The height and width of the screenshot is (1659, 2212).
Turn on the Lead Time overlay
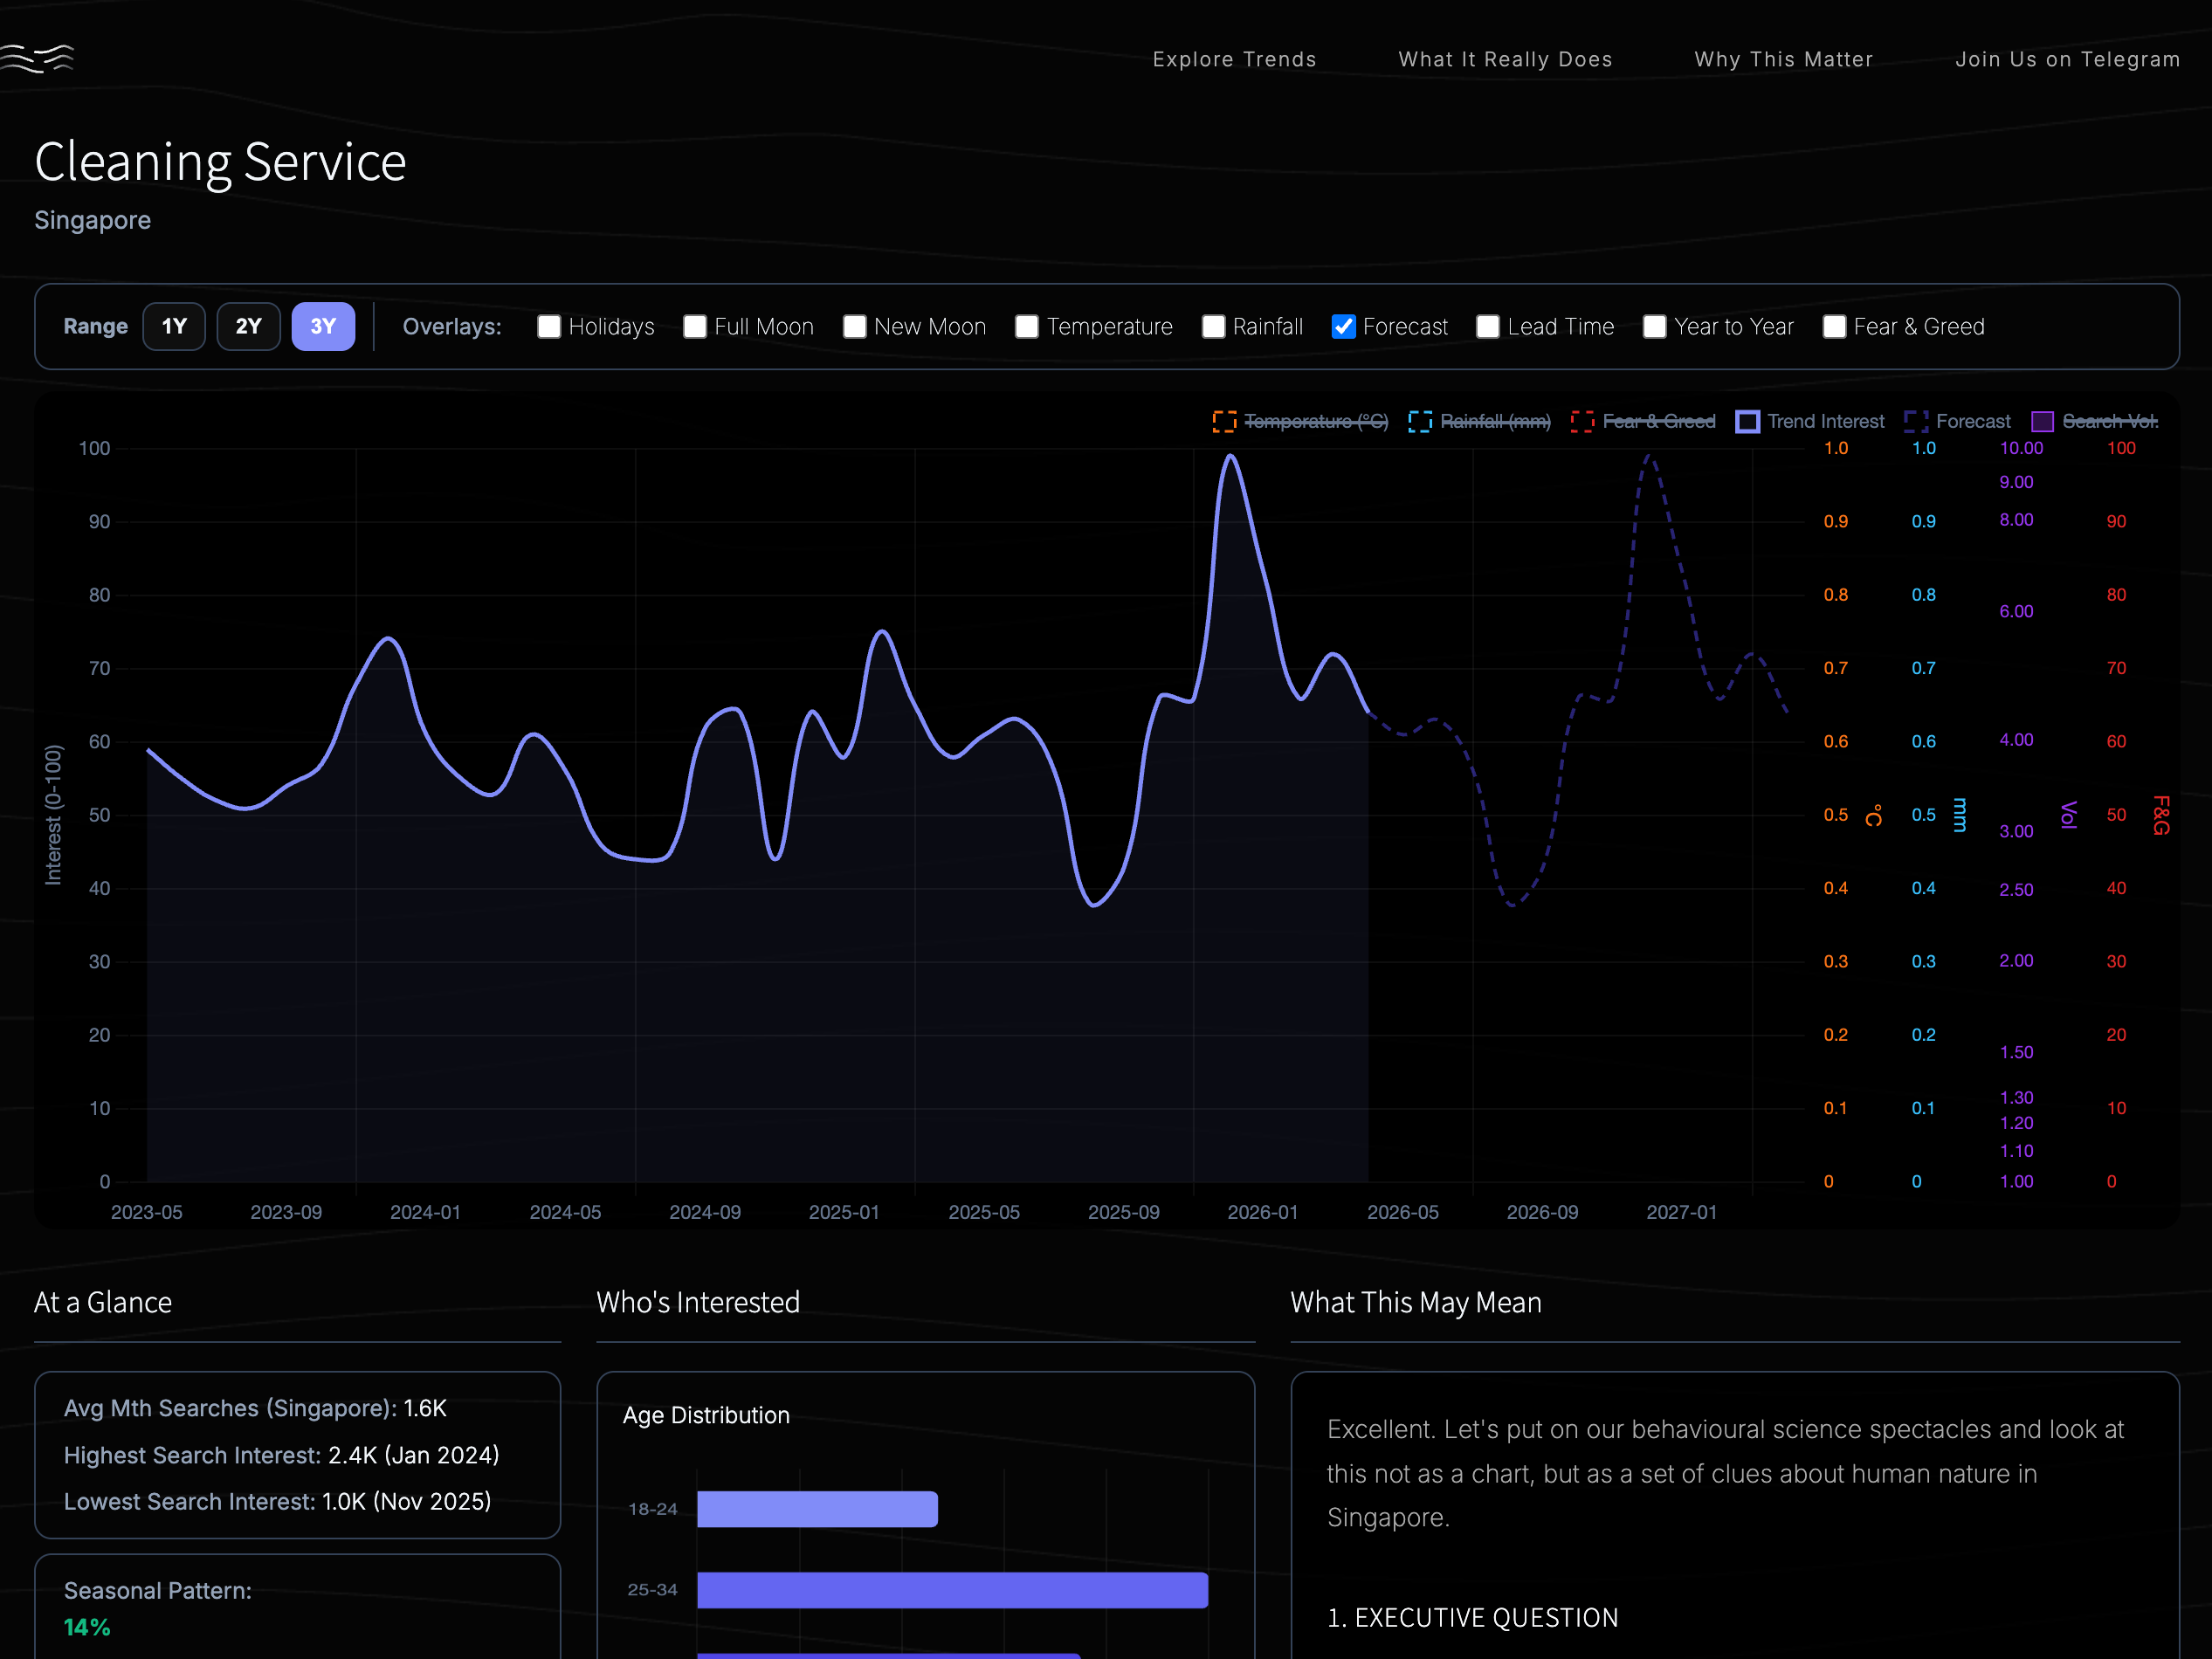coord(1488,326)
